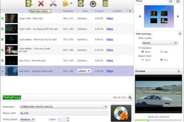Click thumbnail of Katy Perry - Teenage Dream.mp4
This screenshot has width=184, height=122.
11,71
